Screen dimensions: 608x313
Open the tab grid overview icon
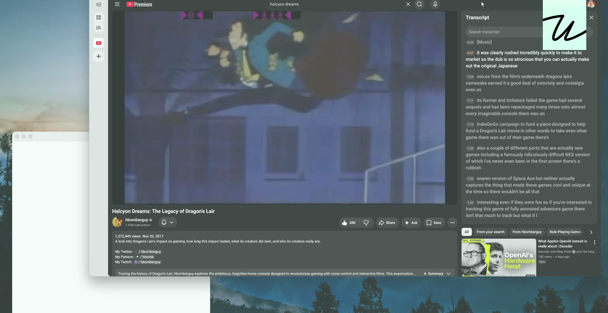pos(99,17)
